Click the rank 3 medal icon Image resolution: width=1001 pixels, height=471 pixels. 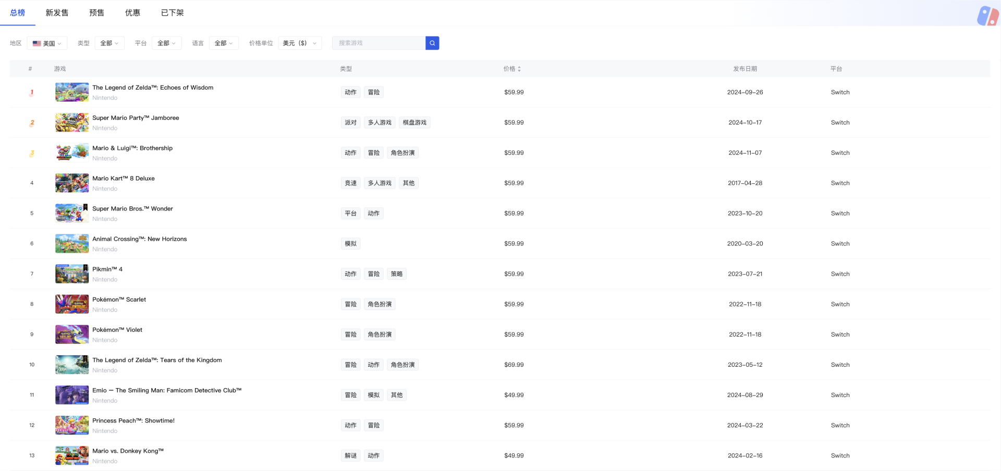[32, 153]
